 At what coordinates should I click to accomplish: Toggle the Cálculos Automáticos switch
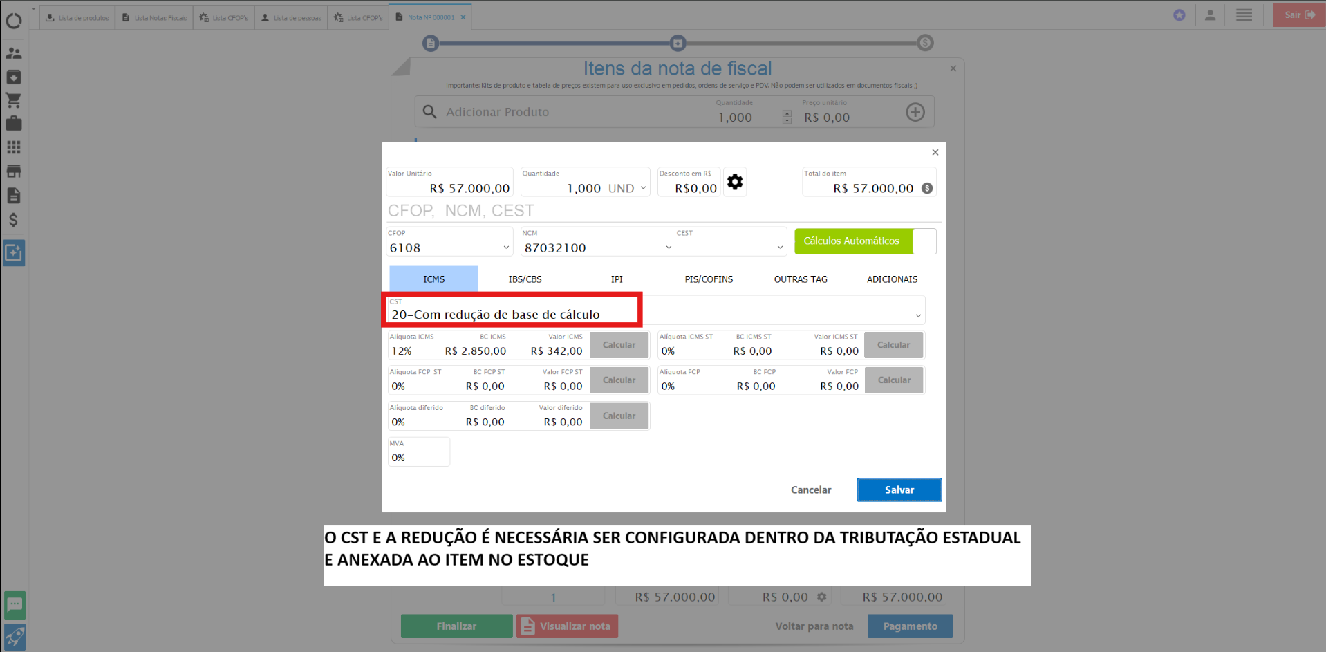[x=924, y=241]
